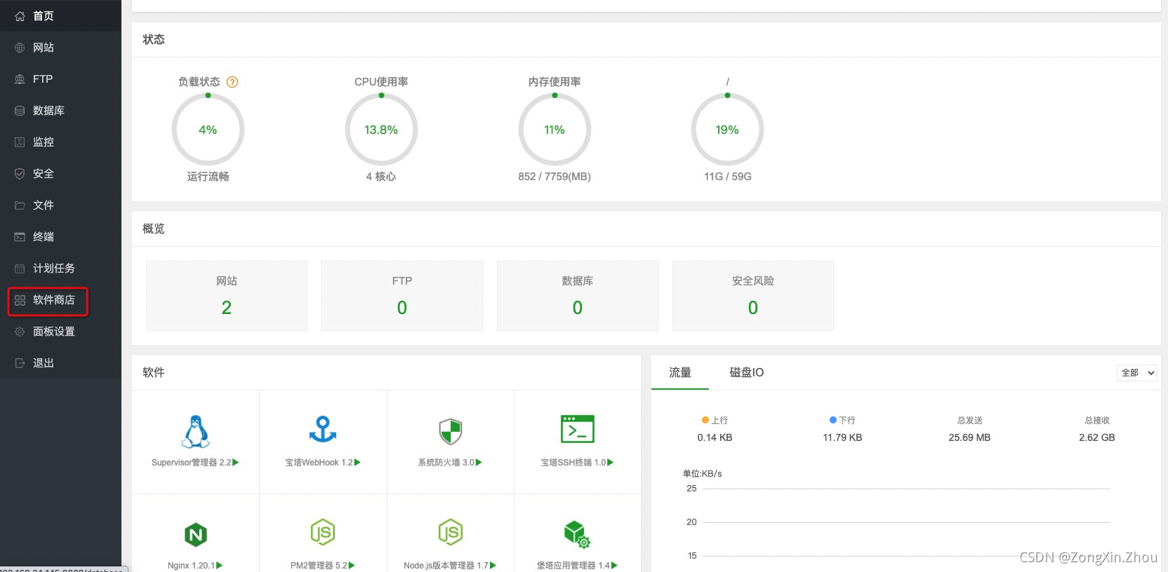The image size is (1168, 572).
Task: Click the 总接收 2.62 GB value
Action: tap(1097, 437)
